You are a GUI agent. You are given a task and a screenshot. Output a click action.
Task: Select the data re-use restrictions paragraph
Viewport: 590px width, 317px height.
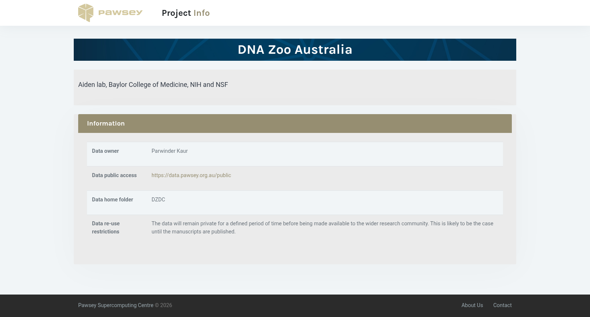coord(322,228)
